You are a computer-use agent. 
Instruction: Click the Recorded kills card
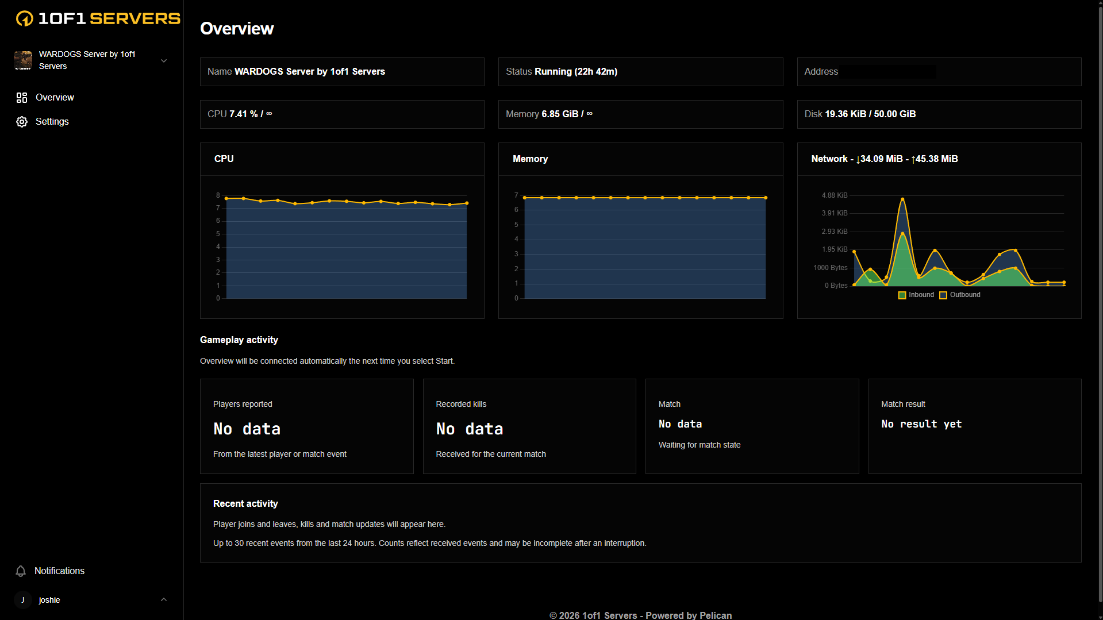[x=529, y=426]
